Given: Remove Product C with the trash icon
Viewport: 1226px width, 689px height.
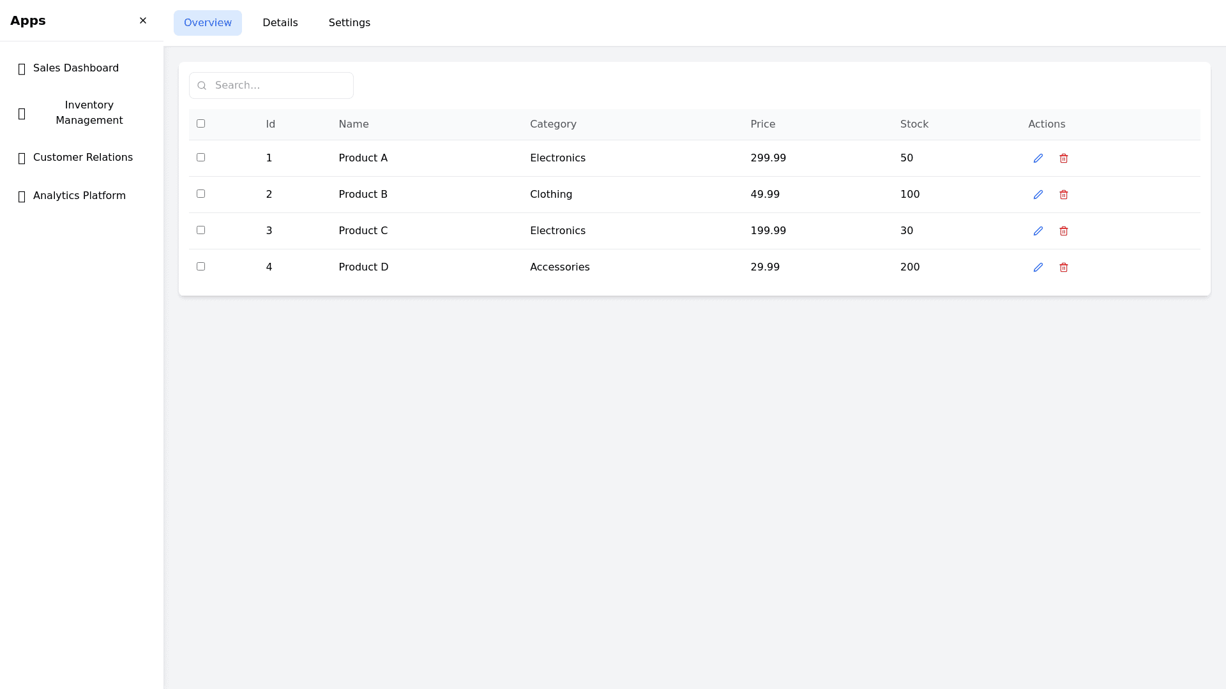Looking at the screenshot, I should (x=1063, y=231).
